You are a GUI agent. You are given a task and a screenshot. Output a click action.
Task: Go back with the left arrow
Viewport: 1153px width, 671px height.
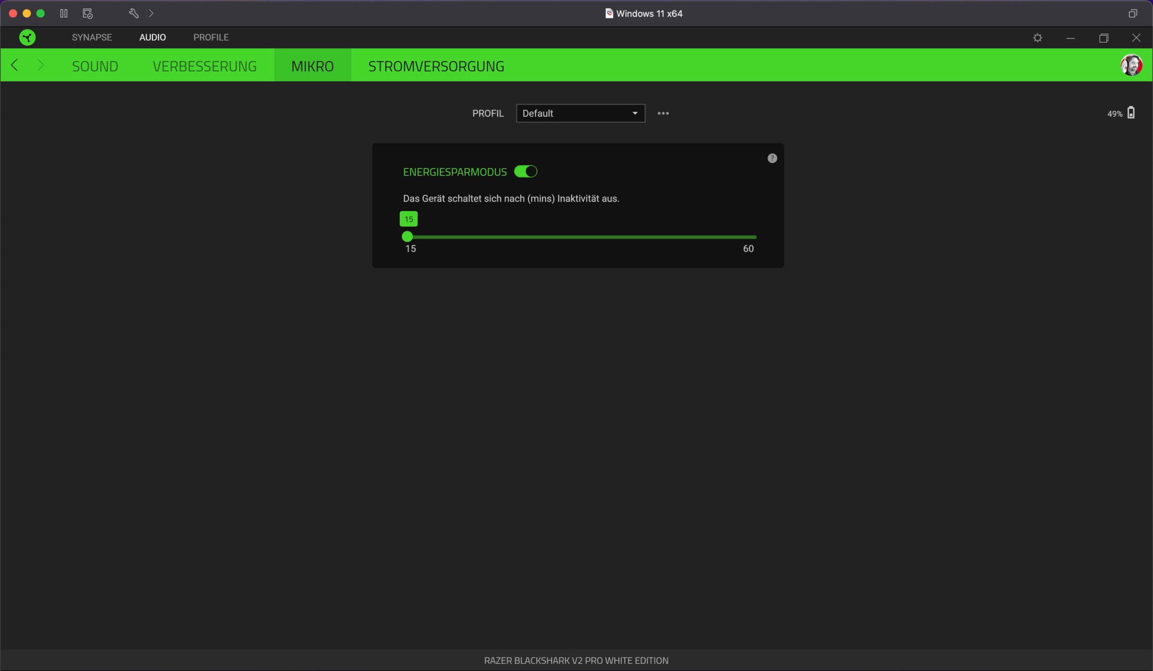coord(15,65)
